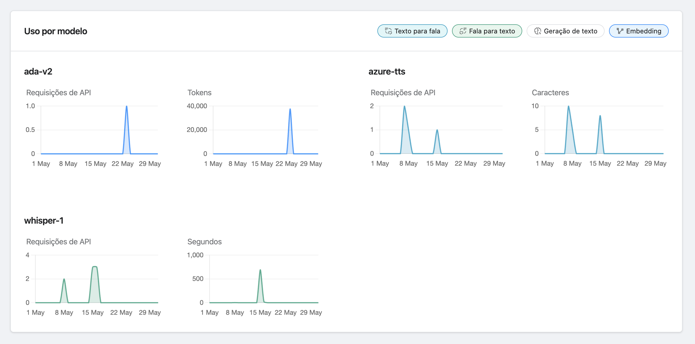Click the Texto para fala speech icon
Image resolution: width=695 pixels, height=344 pixels.
click(388, 31)
